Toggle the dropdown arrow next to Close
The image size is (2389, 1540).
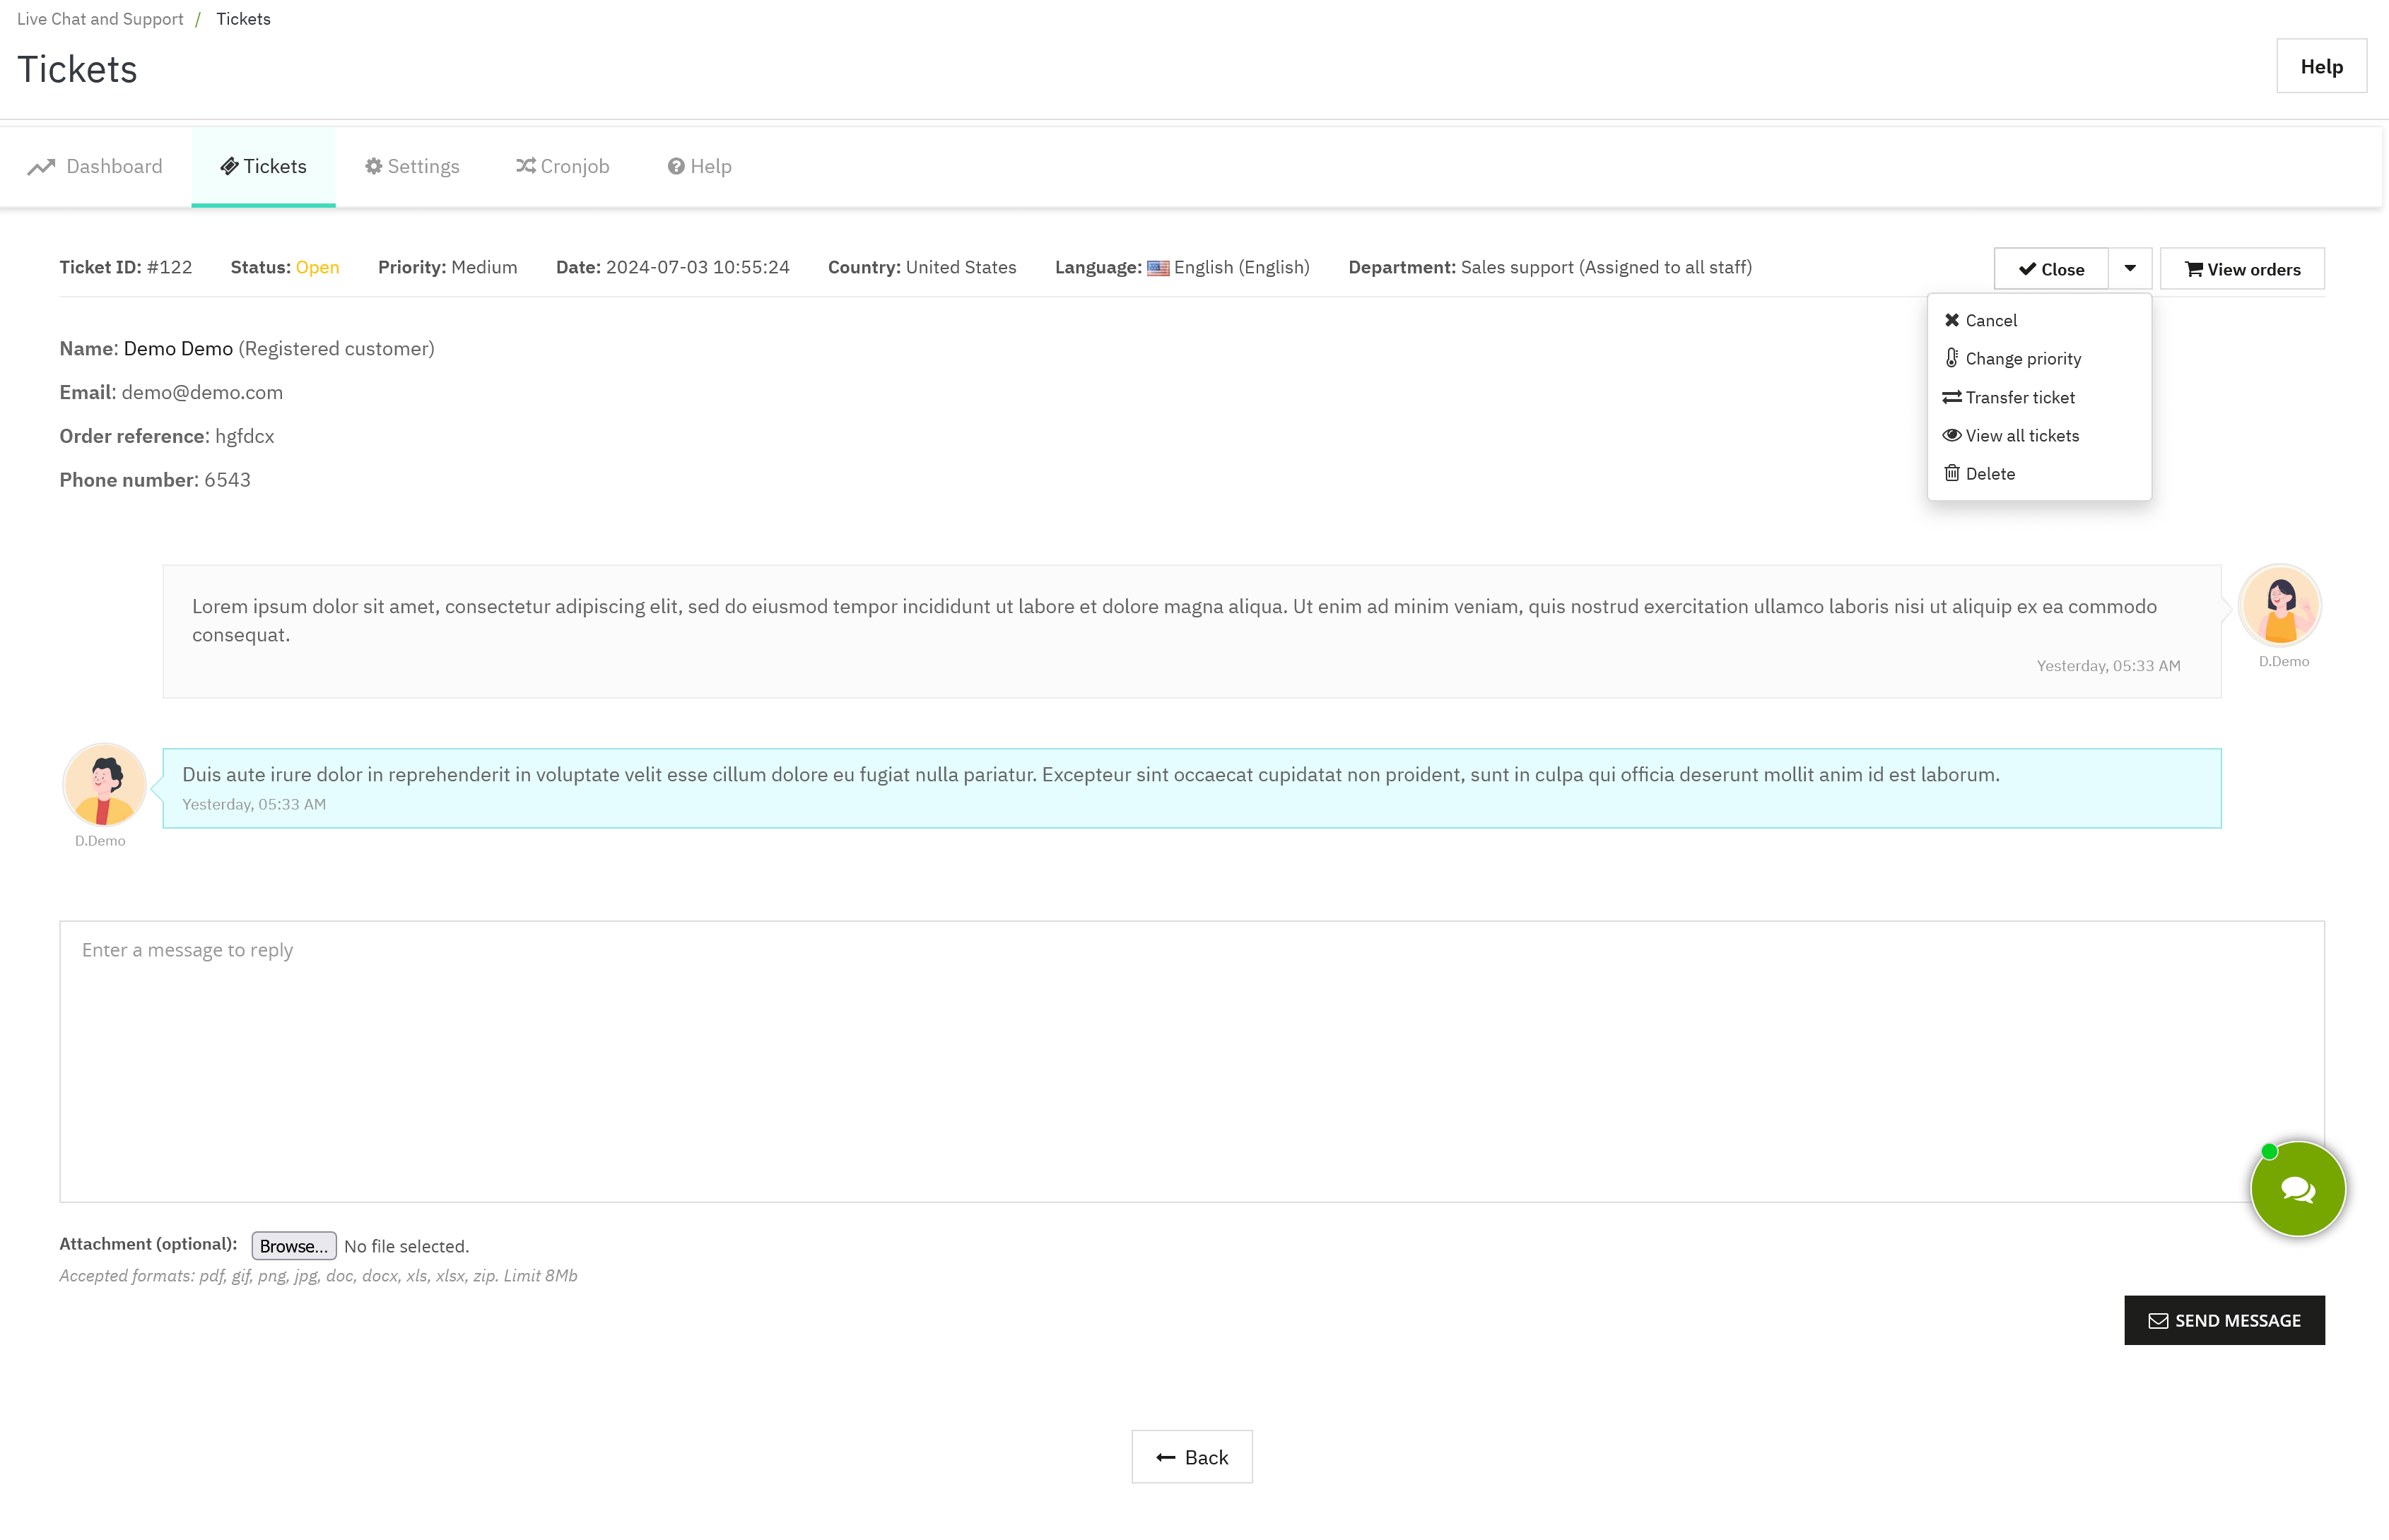click(2130, 269)
